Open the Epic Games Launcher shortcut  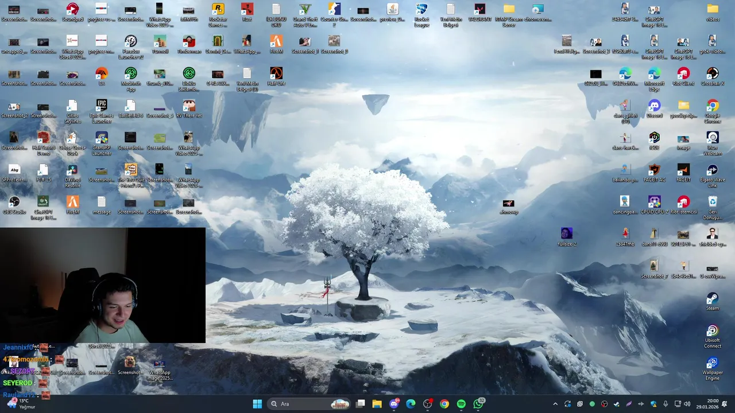[x=102, y=111]
